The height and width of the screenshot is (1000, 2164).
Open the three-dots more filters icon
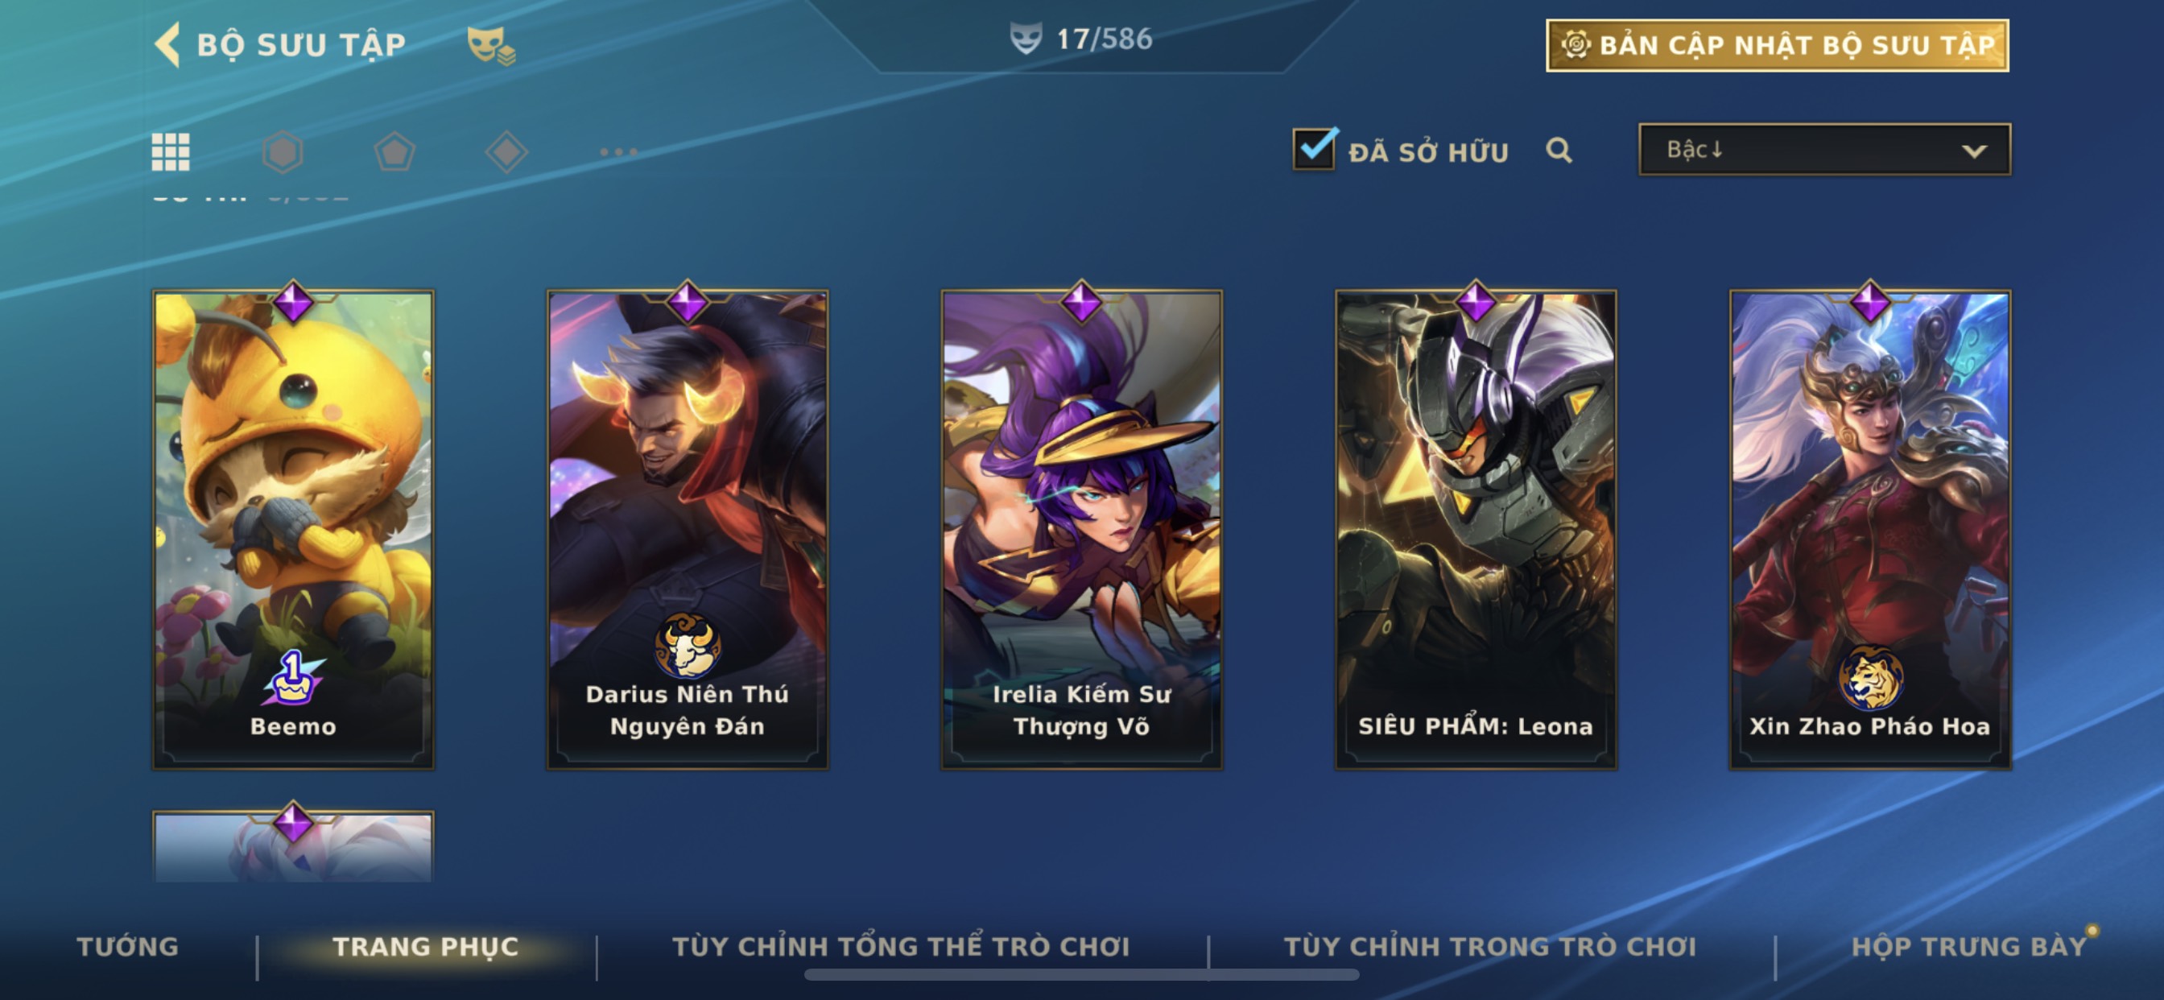tap(618, 152)
